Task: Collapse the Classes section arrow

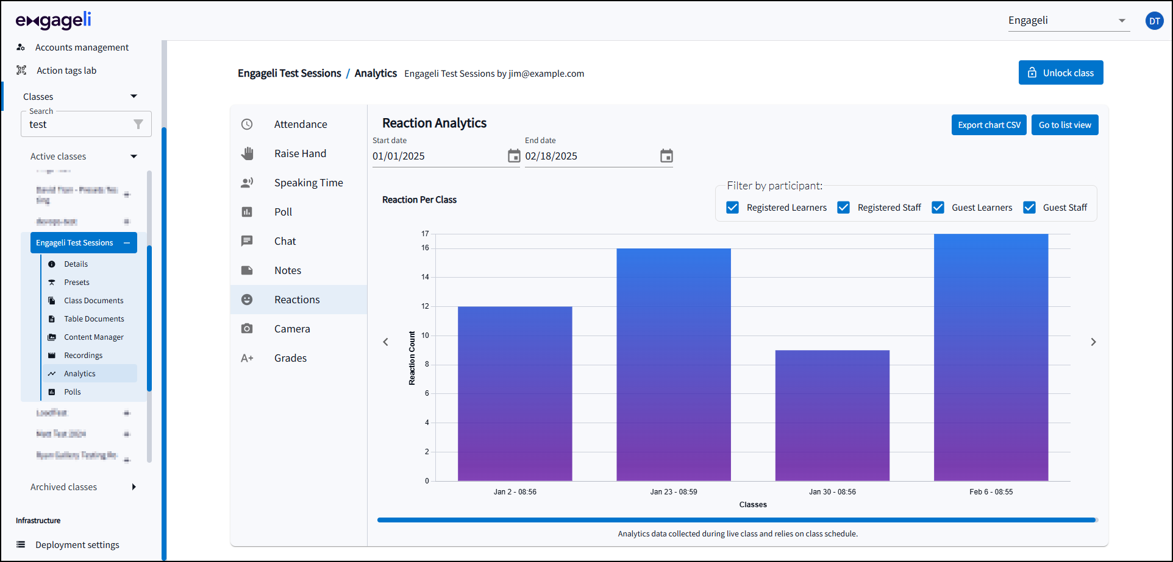Action: pyautogui.click(x=134, y=96)
